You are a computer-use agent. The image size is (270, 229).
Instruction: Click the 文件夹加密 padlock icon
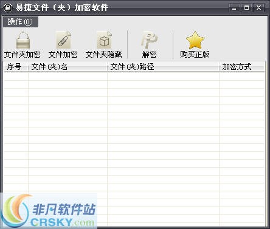point(22,39)
